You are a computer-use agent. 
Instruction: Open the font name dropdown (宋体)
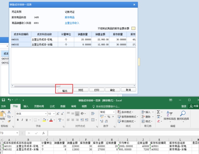click(46, 114)
